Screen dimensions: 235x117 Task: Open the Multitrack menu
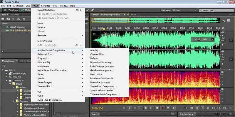[x=18, y=6]
